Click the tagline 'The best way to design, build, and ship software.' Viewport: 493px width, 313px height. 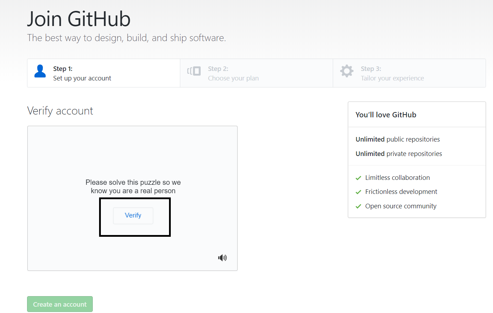point(127,38)
